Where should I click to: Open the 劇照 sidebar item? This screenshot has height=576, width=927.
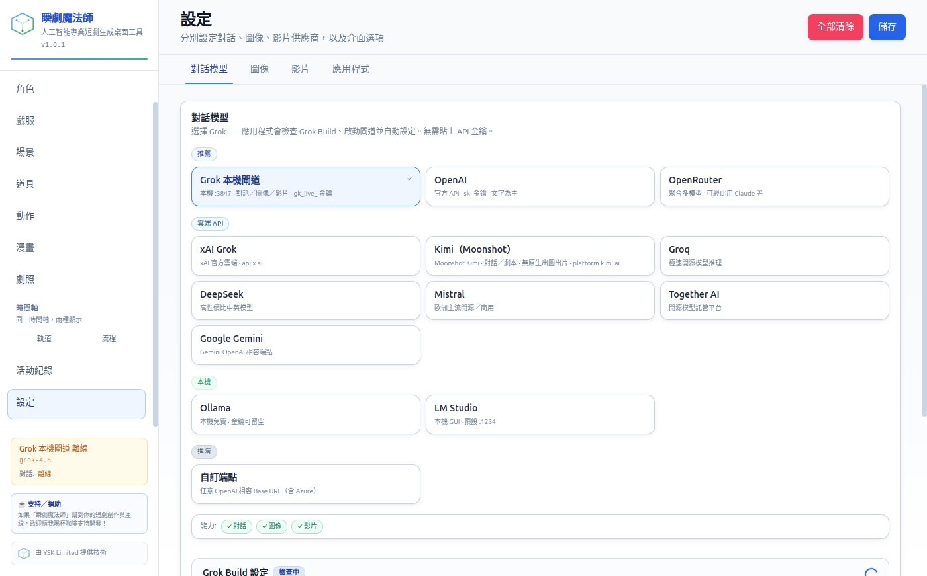(x=76, y=279)
